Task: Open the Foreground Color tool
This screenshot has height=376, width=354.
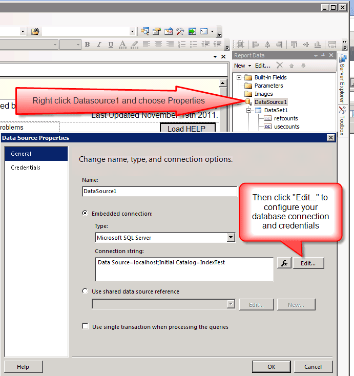Action: (x=122, y=45)
